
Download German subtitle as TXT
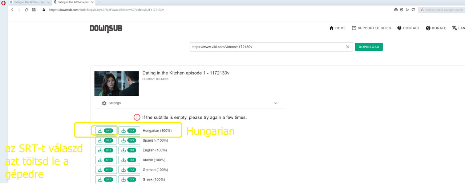(x=129, y=170)
